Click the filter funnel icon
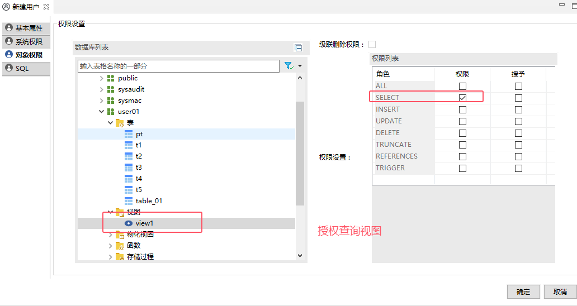Viewport: 577px width, 306px height. tap(288, 66)
